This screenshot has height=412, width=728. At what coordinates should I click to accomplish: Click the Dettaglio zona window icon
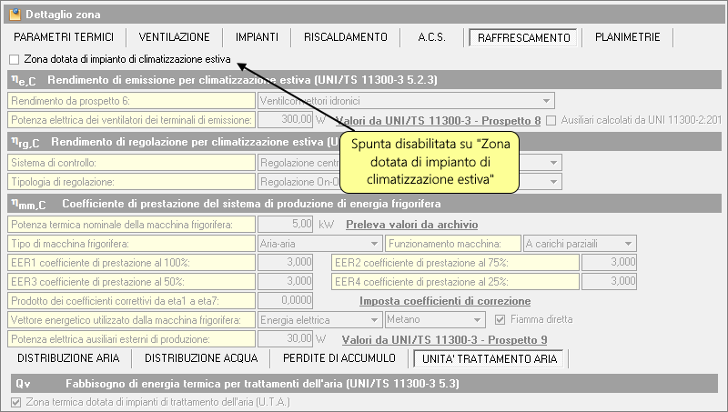click(x=14, y=14)
